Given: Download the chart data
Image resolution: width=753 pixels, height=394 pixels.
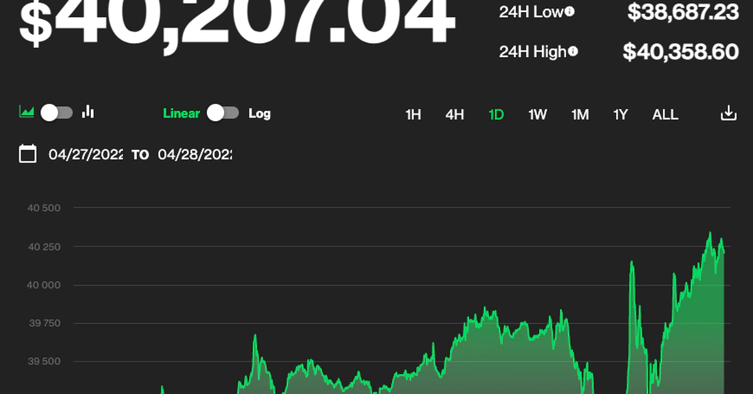Looking at the screenshot, I should (x=728, y=114).
